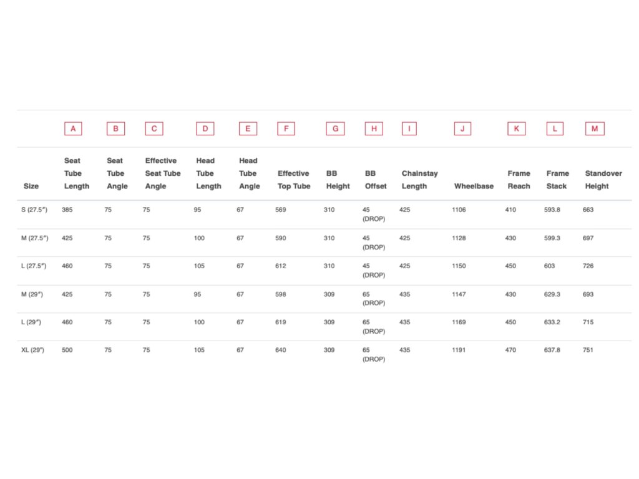Click the red B letter box icon
This screenshot has width=639, height=479.
click(x=115, y=128)
